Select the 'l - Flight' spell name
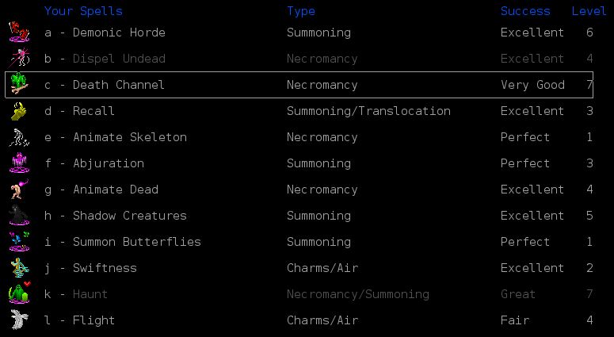Viewport: 614px width, 337px height. pyautogui.click(x=79, y=320)
